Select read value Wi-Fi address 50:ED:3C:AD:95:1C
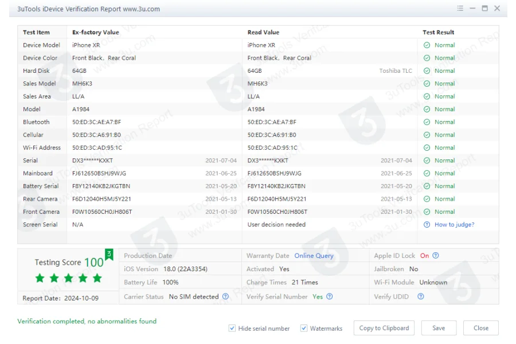This screenshot has height=344, width=516. coord(272,148)
